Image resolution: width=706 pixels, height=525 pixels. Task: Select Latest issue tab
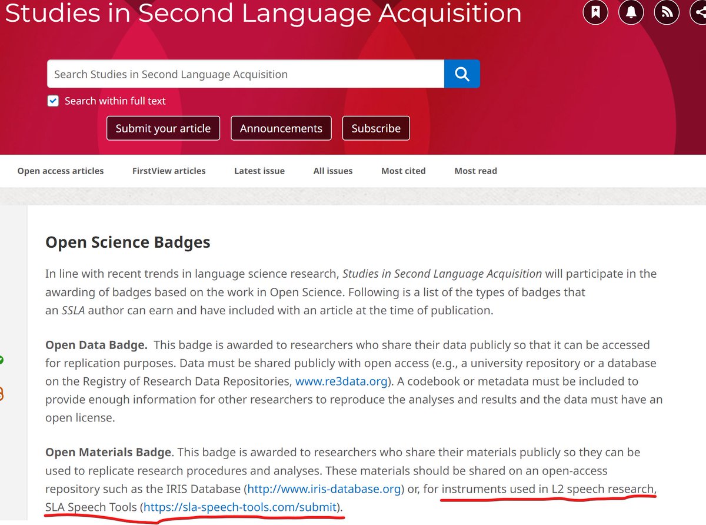click(x=259, y=171)
